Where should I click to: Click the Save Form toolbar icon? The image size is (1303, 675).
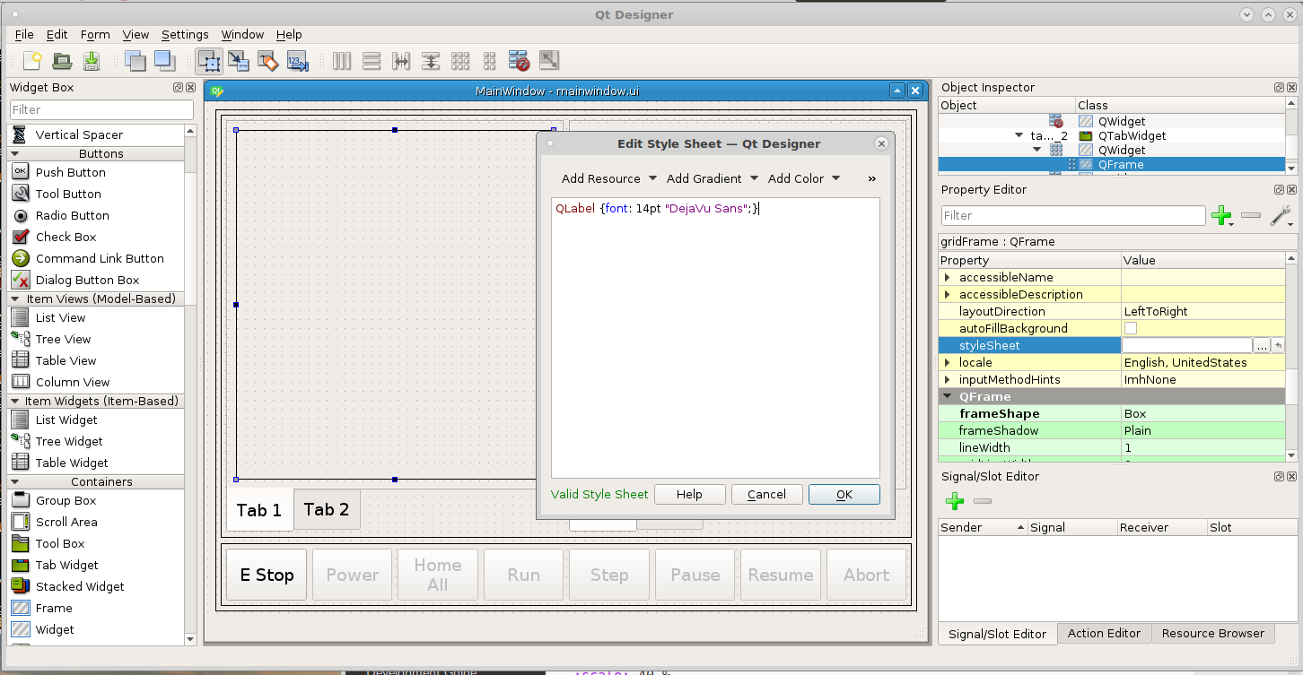pyautogui.click(x=92, y=61)
